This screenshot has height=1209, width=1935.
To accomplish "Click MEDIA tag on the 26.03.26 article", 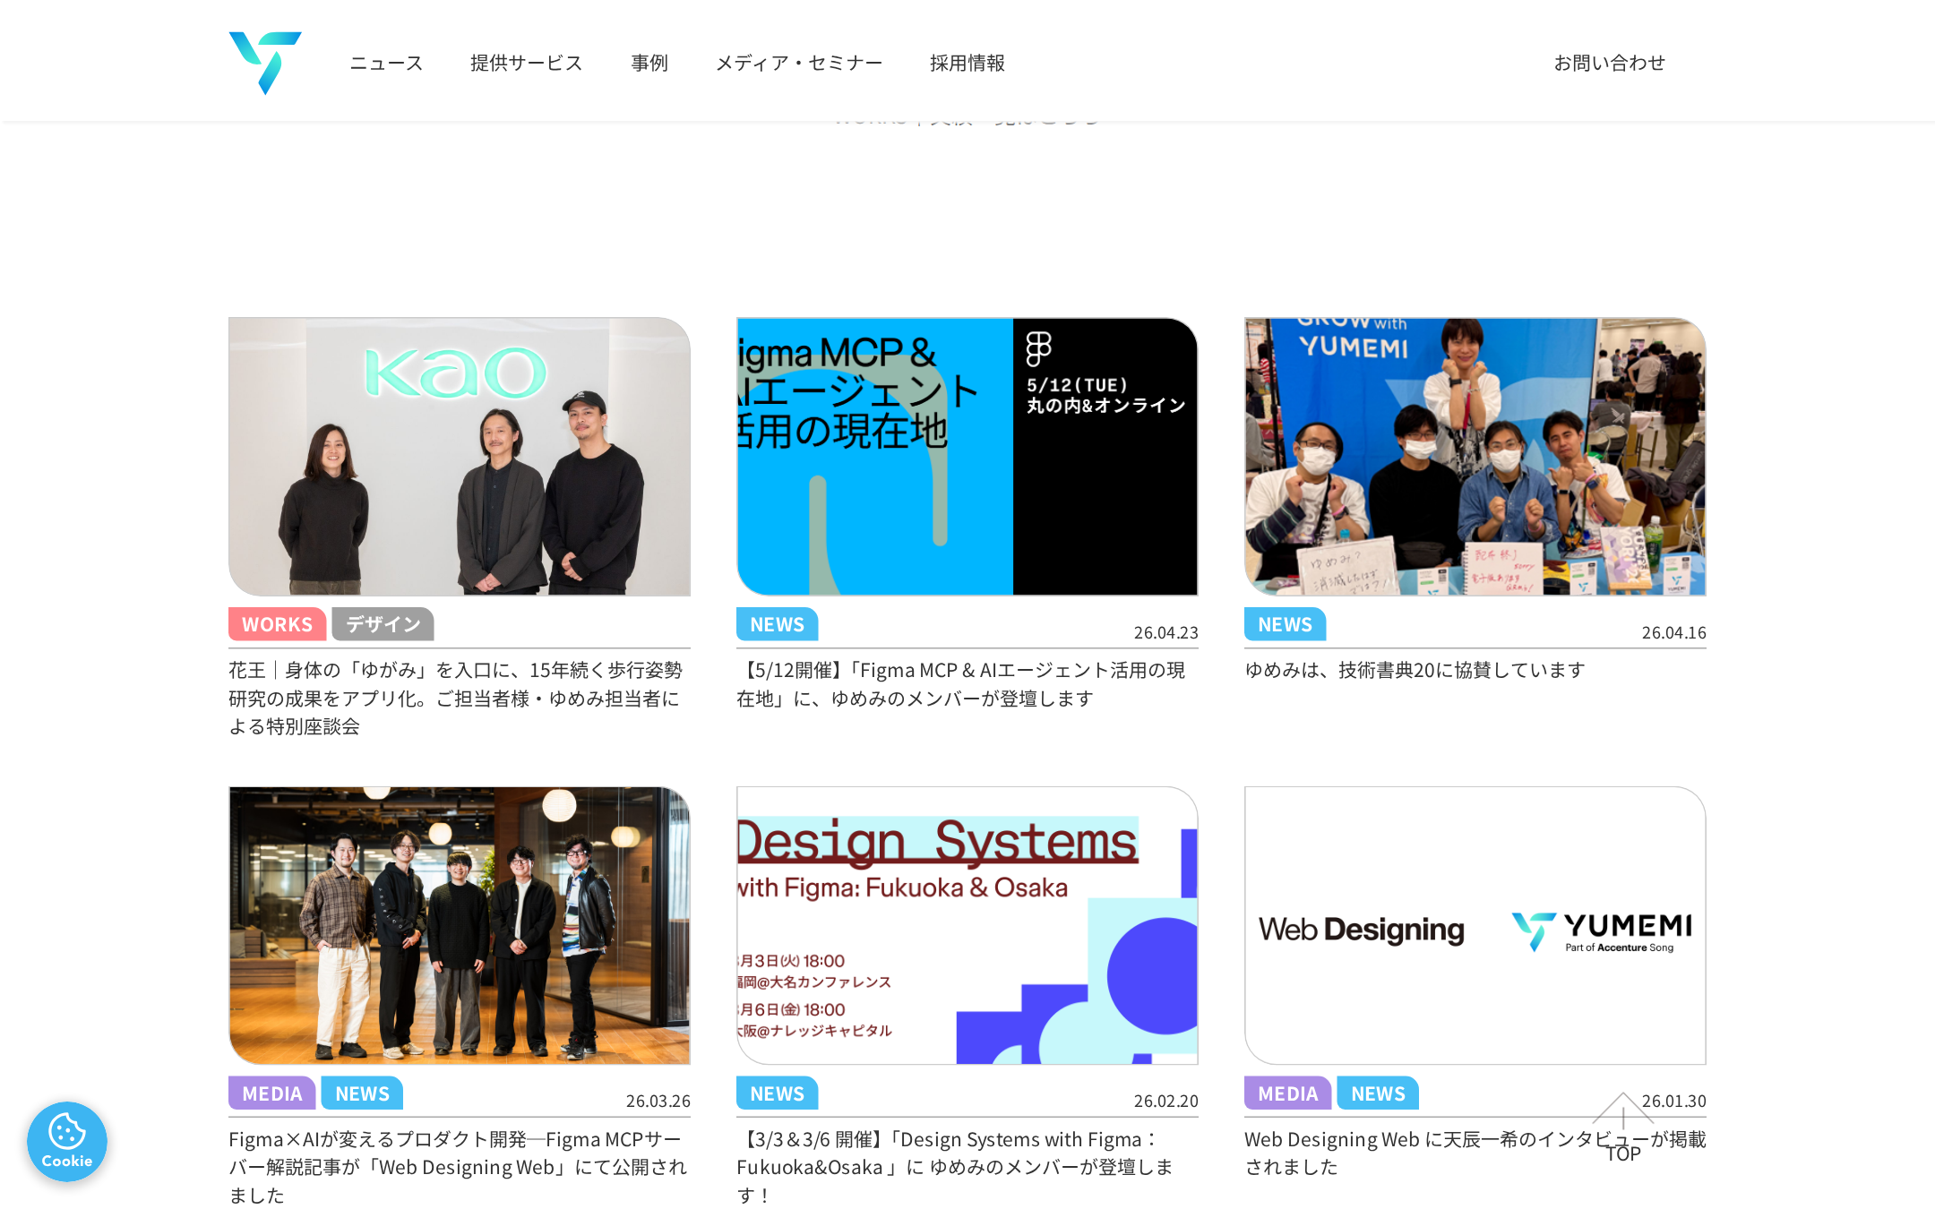I will pyautogui.click(x=272, y=1093).
